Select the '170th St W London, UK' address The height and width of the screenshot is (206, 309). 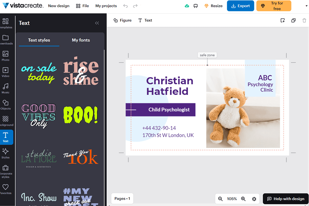pos(168,135)
